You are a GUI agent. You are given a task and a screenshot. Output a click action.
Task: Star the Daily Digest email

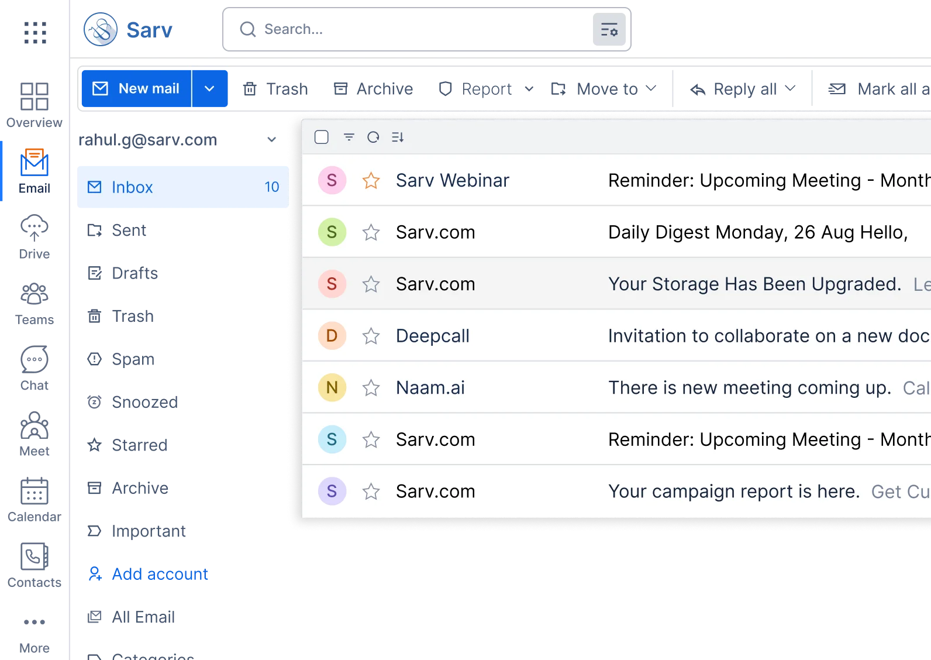[x=371, y=232]
